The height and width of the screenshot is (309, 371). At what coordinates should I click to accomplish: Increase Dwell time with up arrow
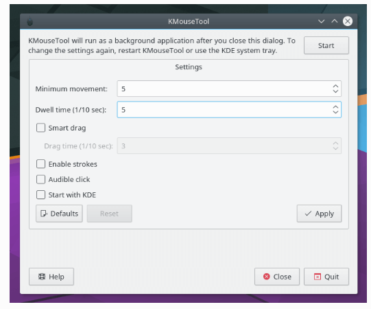click(x=335, y=107)
